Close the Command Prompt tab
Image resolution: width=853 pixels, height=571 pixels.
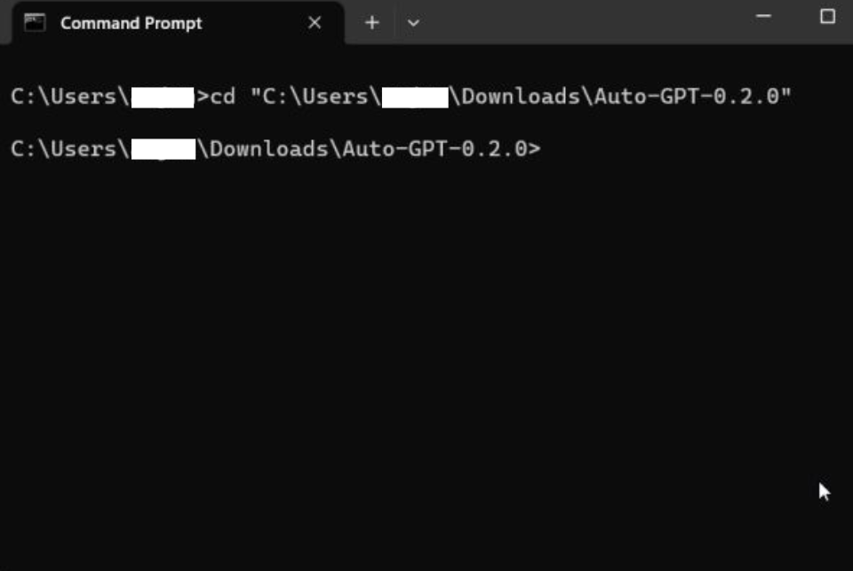tap(315, 23)
